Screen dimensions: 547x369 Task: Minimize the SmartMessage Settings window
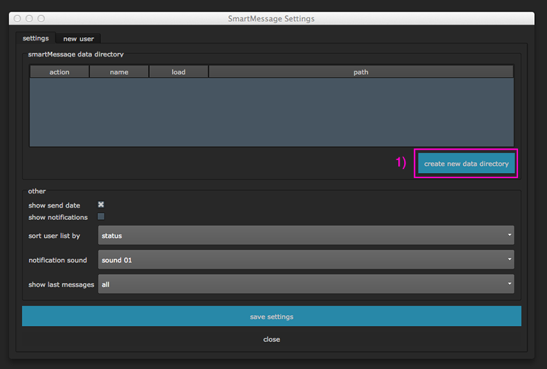(30, 19)
